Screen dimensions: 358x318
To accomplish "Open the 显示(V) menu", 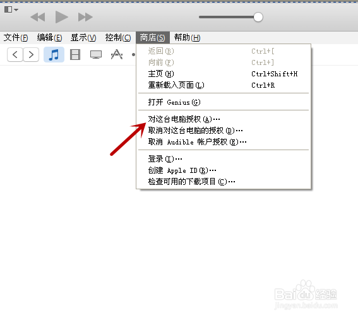I will (x=83, y=38).
